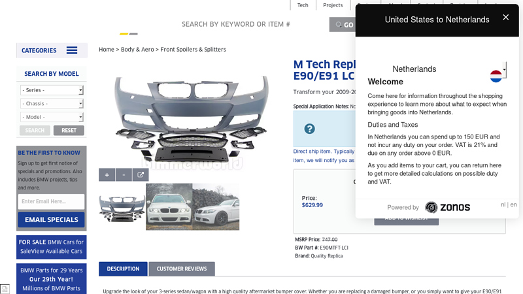Select the white BMW side view thumbnail
This screenshot has width=523, height=294.
point(216,207)
